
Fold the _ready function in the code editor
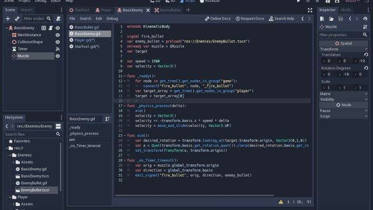click(125, 76)
